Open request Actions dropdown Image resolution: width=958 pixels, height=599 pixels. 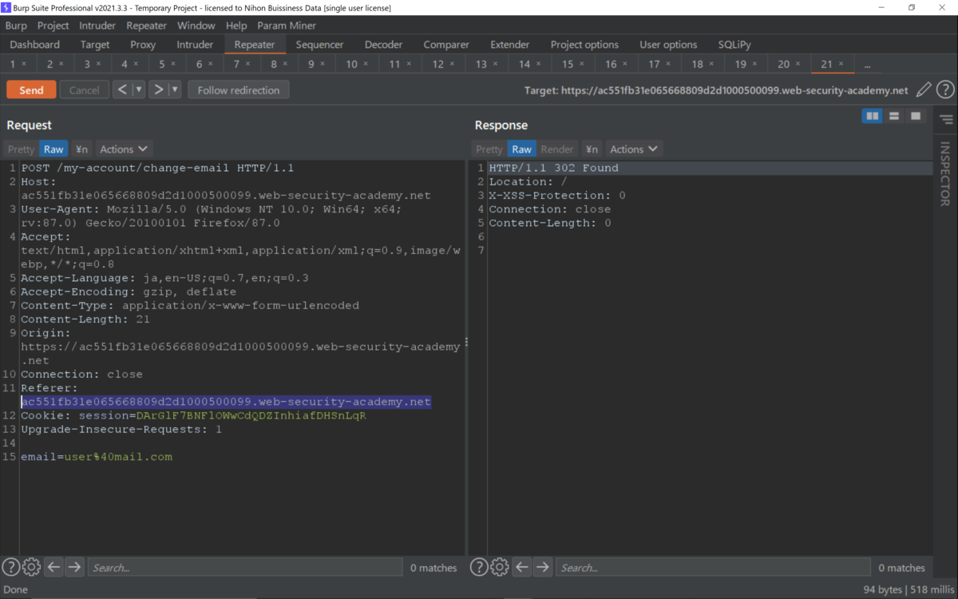124,149
